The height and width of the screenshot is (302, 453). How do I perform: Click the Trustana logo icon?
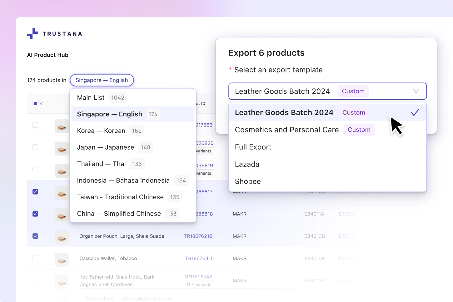(x=32, y=34)
